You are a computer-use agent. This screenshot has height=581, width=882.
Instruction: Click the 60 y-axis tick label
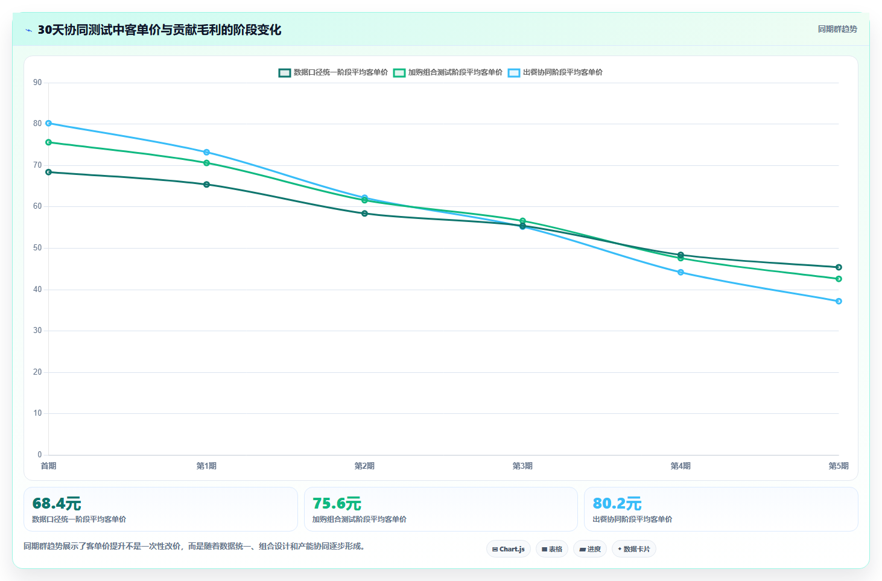37,206
